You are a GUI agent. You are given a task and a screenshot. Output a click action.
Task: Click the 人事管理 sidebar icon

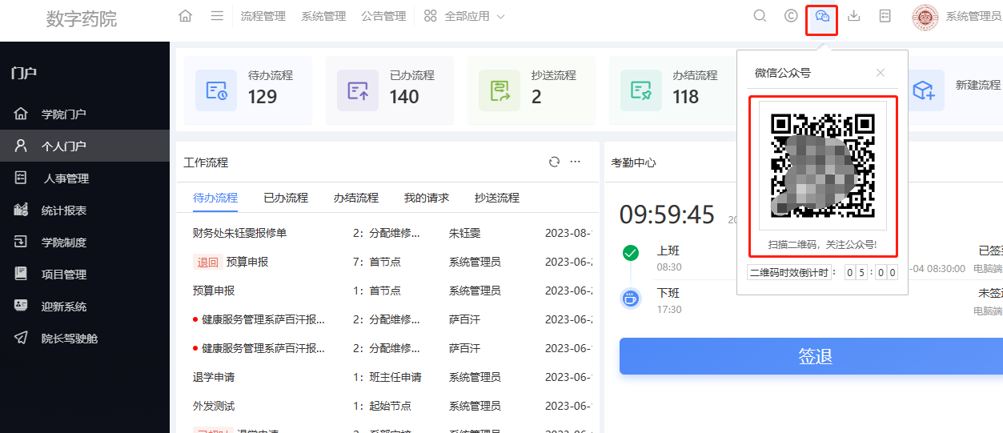pos(22,178)
